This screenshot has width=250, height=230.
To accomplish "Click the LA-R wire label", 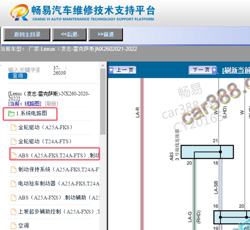I will [137, 112].
